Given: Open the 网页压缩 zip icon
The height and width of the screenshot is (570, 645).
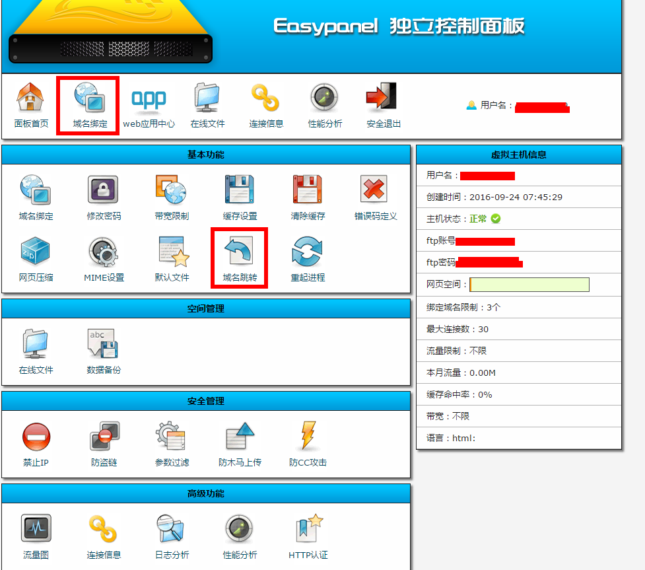Looking at the screenshot, I should pyautogui.click(x=36, y=251).
